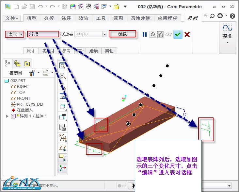Open the model tree show list icon
Image resolution: width=239 pixels, height=192 pixels.
tap(46, 73)
